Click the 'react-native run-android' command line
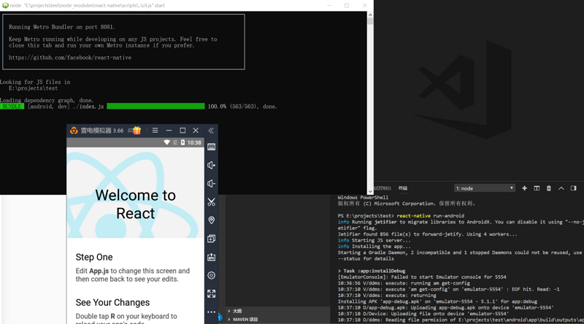The image size is (584, 324). point(430,215)
